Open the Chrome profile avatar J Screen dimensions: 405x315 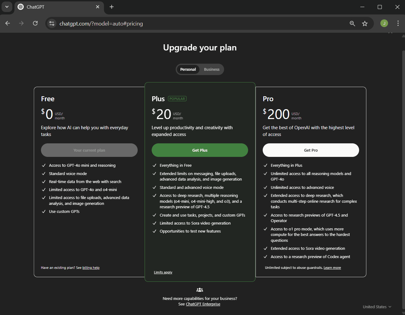(x=384, y=23)
